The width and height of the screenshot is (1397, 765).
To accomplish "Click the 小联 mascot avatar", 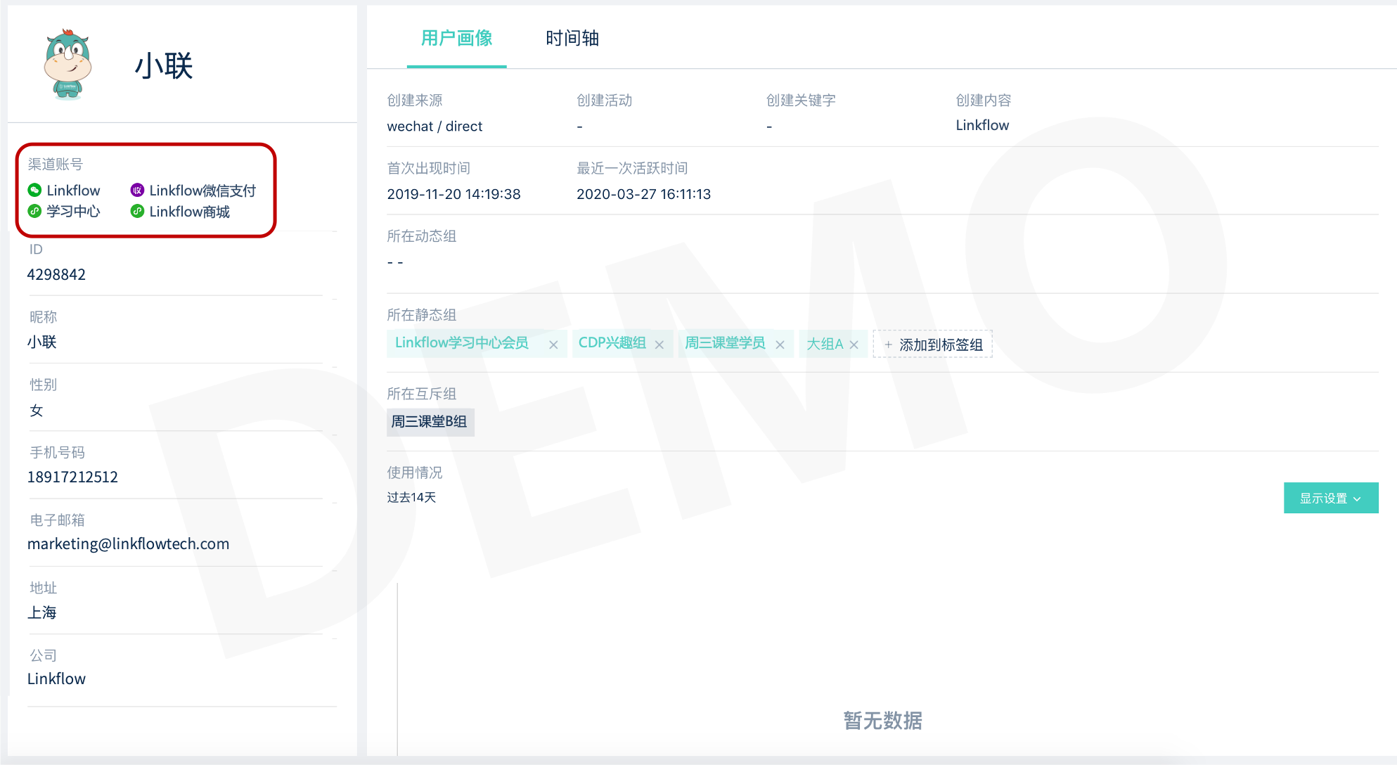I will (67, 64).
